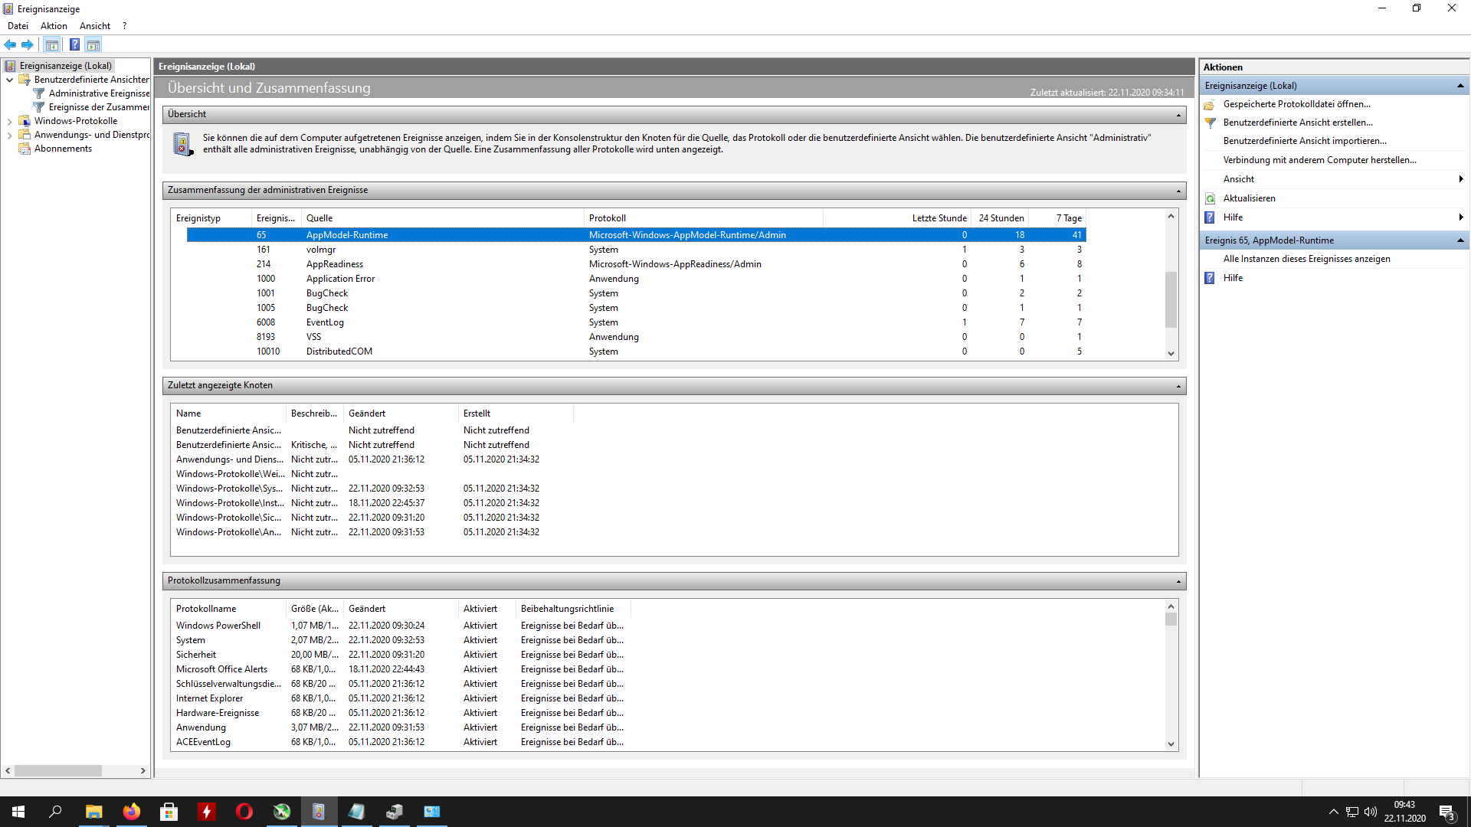Viewport: 1471px width, 827px height.
Task: Click the Aktualisieren refresh icon
Action: pyautogui.click(x=1211, y=198)
